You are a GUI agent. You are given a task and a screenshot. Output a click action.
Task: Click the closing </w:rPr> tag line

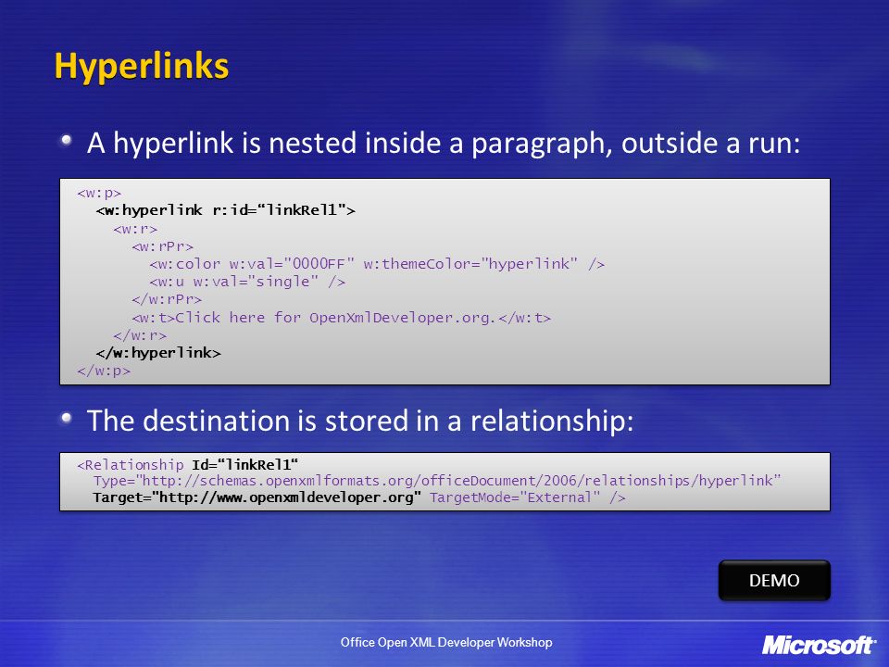pyautogui.click(x=167, y=299)
